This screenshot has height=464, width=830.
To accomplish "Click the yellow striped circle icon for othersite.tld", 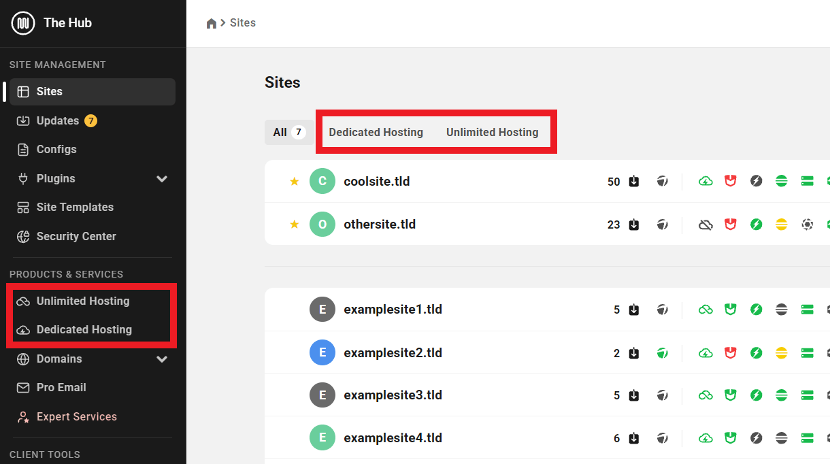I will click(782, 225).
